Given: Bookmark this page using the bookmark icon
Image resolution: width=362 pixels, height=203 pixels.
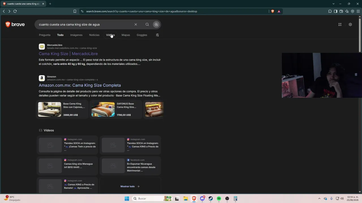Looking at the screenshot, I should pyautogui.click(x=75, y=11).
